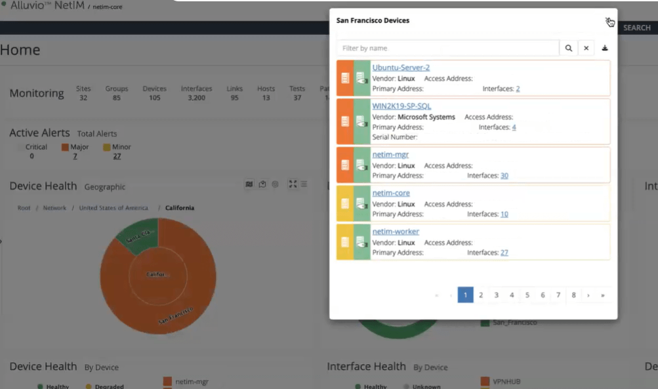Select pagination page 1

point(465,295)
